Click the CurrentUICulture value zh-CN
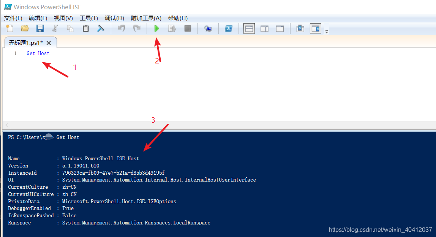Viewport: 436px width, 237px height. pyautogui.click(x=69, y=194)
